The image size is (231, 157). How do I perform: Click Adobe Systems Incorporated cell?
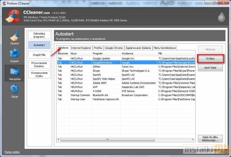(x=138, y=83)
